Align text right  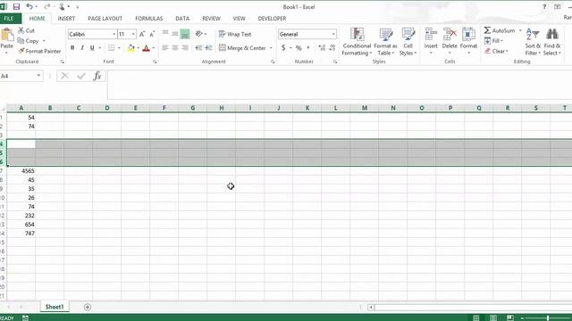click(x=185, y=47)
